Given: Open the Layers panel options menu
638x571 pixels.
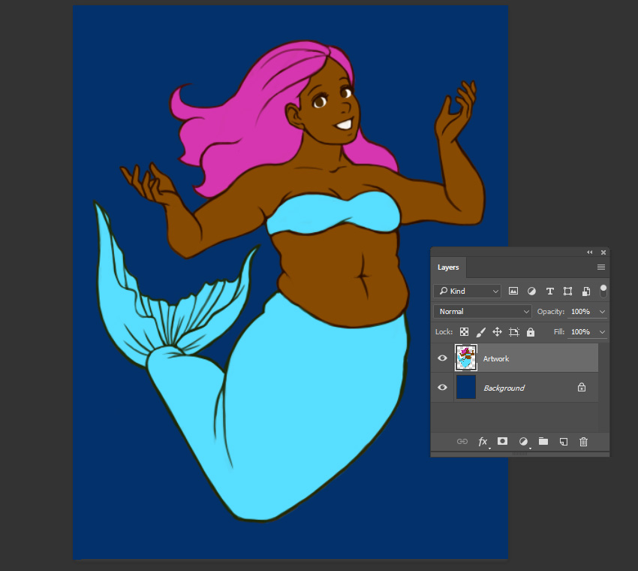Looking at the screenshot, I should click(x=601, y=267).
